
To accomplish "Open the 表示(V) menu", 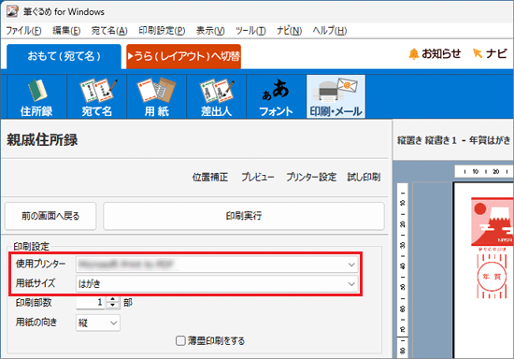I will [210, 31].
